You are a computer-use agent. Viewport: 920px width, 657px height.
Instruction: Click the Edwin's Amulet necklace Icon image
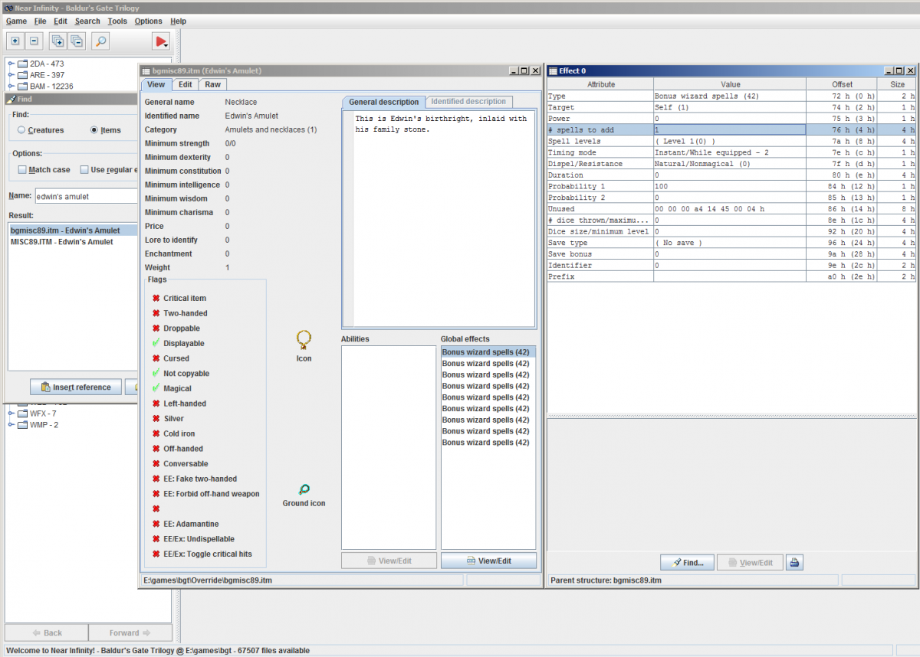click(x=304, y=340)
